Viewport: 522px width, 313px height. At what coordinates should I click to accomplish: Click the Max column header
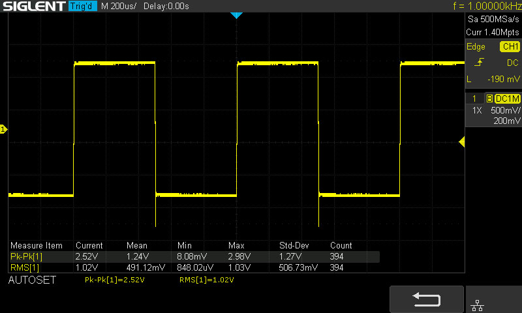(x=236, y=245)
